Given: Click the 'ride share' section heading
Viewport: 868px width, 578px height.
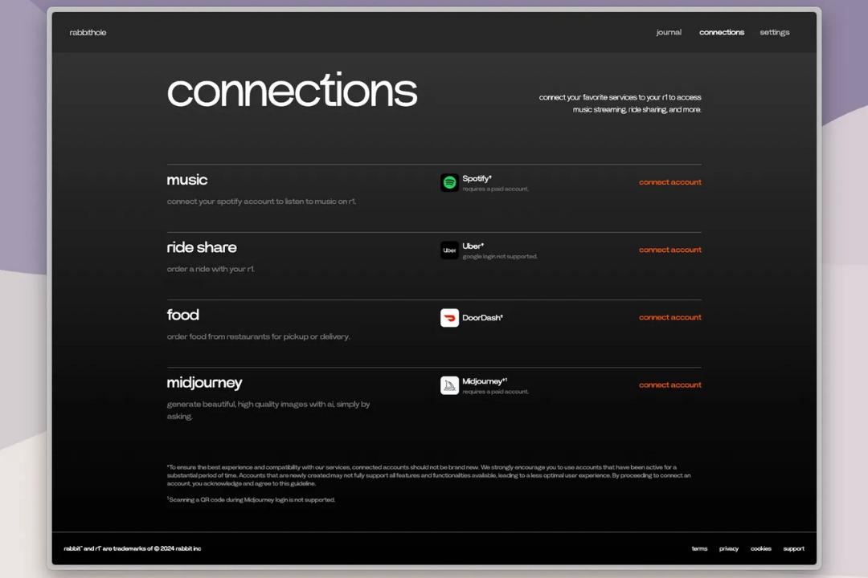Looking at the screenshot, I should 202,247.
